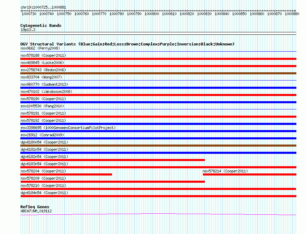Click the blue bar under esv3398695
306x234 pixels.
point(158,131)
